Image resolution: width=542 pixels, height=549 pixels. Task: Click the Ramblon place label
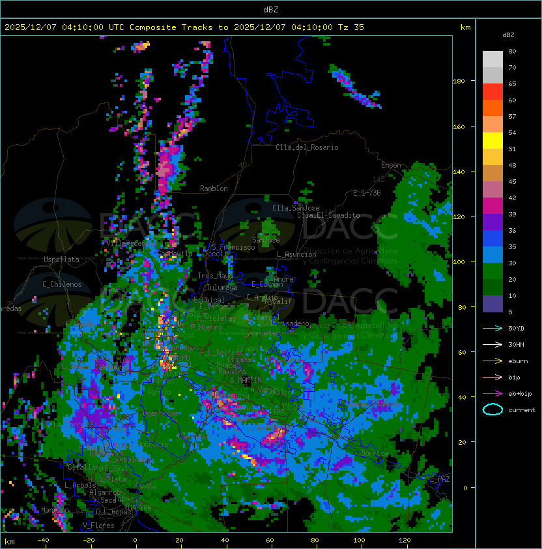click(214, 188)
